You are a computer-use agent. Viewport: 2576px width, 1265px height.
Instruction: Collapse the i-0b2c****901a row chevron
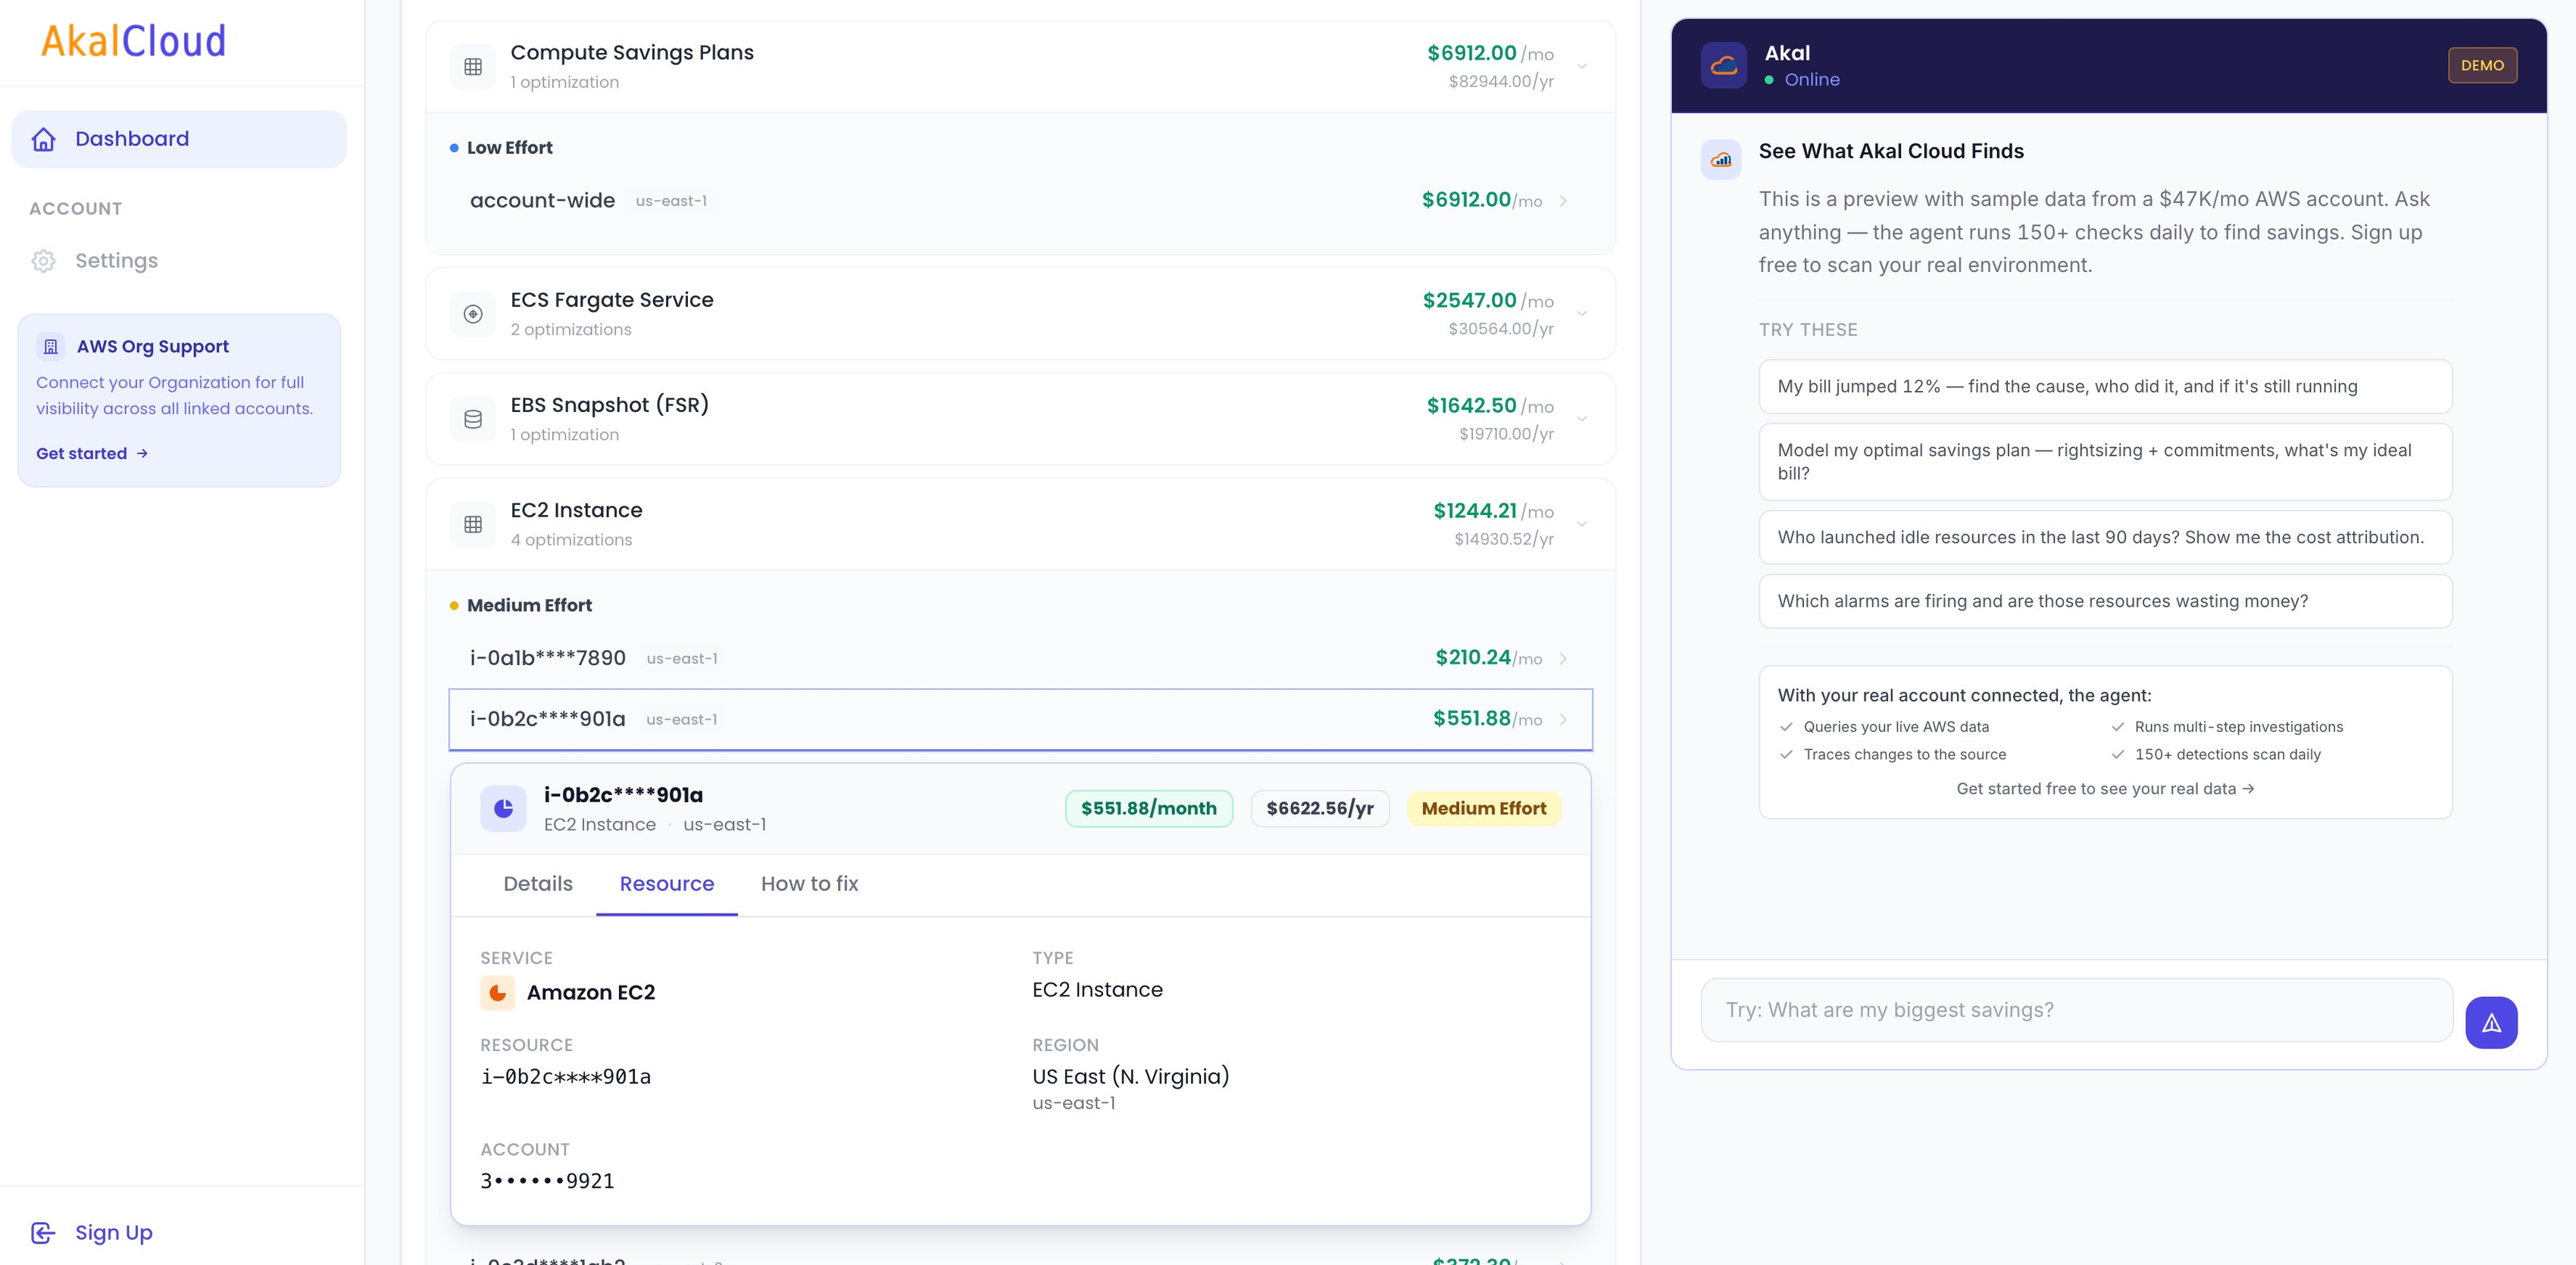[x=1563, y=719]
